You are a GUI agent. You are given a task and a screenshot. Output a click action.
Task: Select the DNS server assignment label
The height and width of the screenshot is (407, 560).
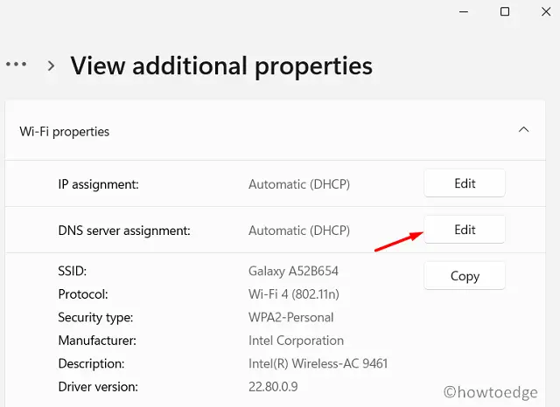point(124,231)
